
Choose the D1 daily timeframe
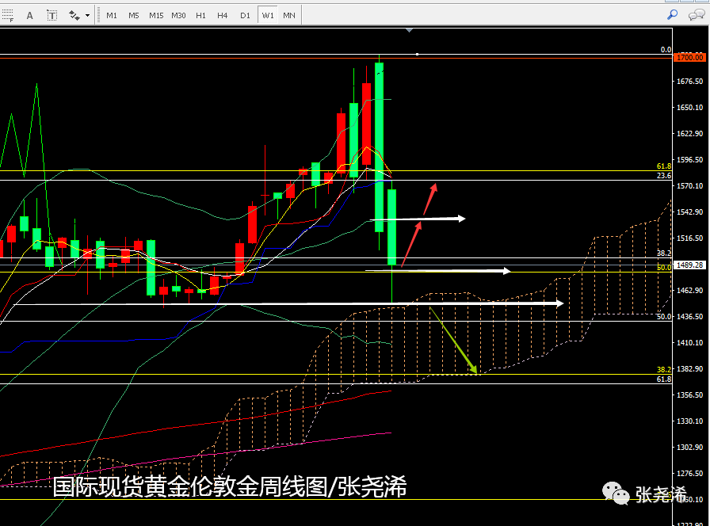(245, 15)
